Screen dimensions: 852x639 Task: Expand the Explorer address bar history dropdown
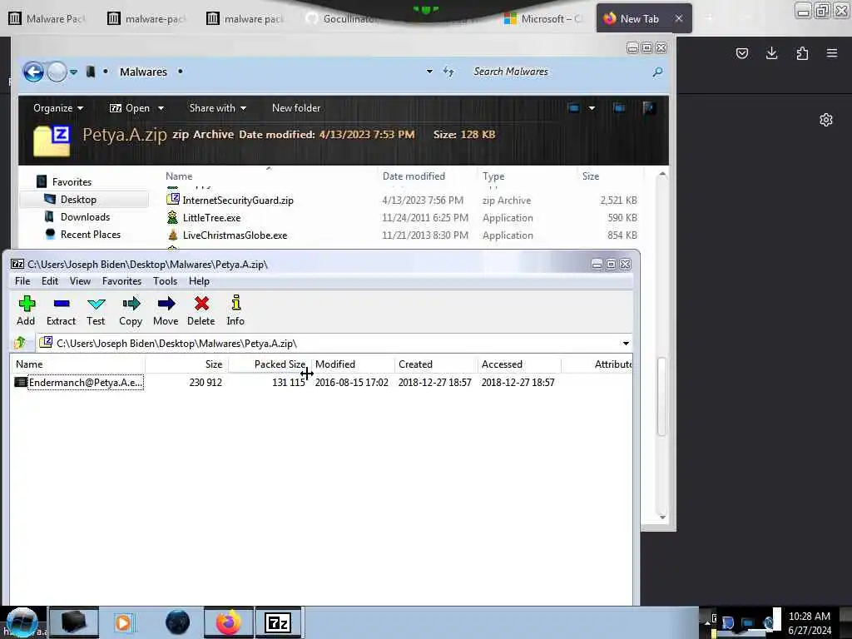coord(429,72)
